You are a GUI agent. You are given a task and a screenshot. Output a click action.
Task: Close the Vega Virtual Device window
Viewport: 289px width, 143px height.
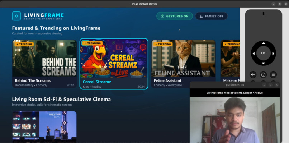[286, 4]
